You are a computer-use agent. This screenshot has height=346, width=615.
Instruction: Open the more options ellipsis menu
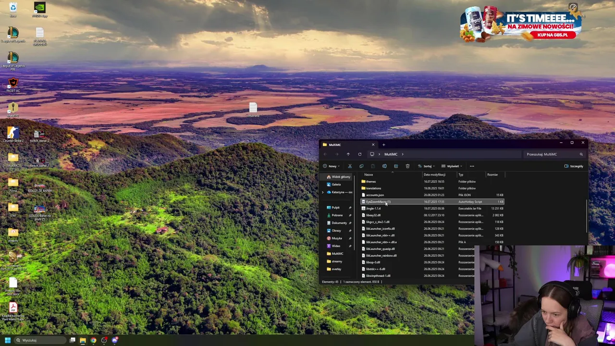pos(472,166)
